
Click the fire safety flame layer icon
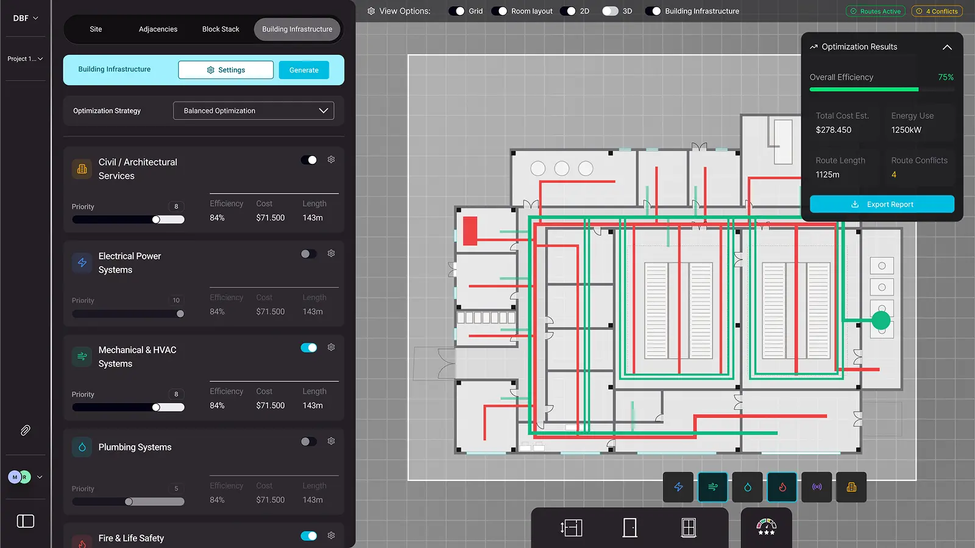tap(782, 487)
